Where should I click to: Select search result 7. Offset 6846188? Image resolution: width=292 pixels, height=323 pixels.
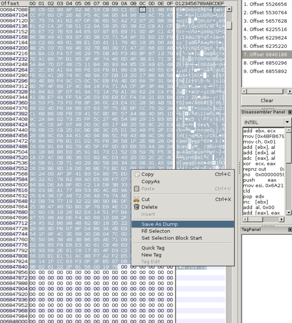[x=267, y=54]
